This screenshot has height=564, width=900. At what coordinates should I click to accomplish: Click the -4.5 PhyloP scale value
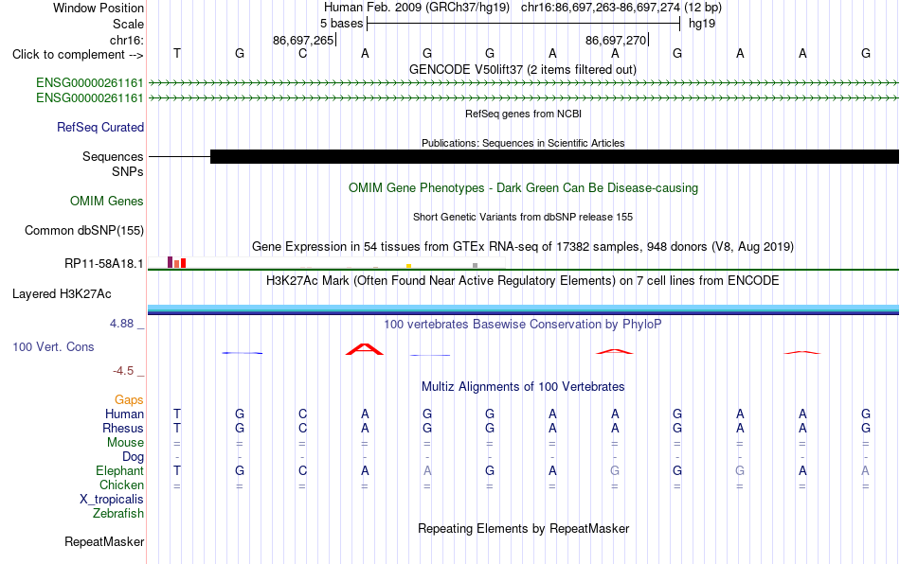point(123,371)
